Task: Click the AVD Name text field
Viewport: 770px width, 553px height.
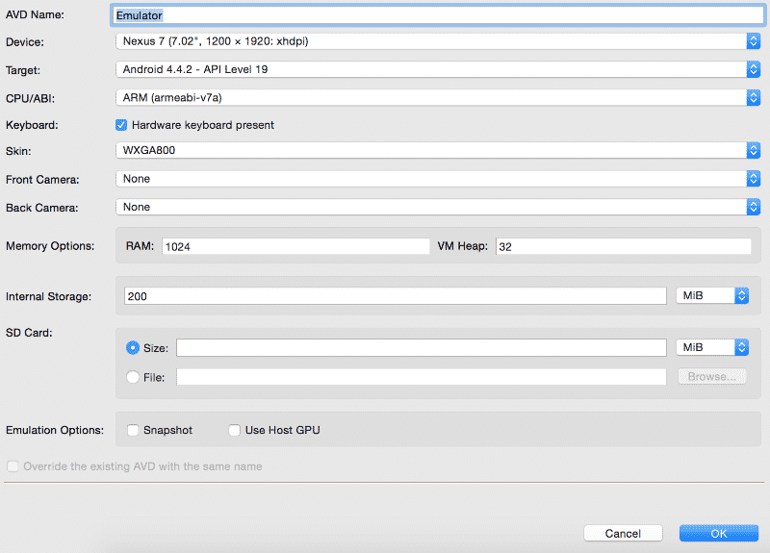Action: pyautogui.click(x=438, y=15)
